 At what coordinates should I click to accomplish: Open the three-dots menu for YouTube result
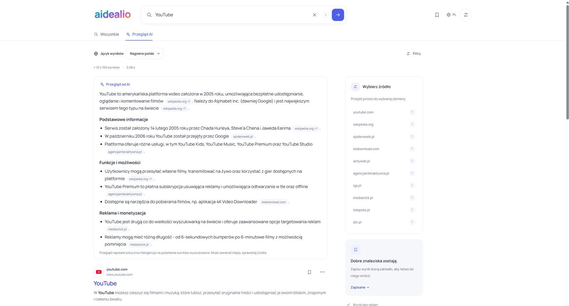tap(322, 272)
